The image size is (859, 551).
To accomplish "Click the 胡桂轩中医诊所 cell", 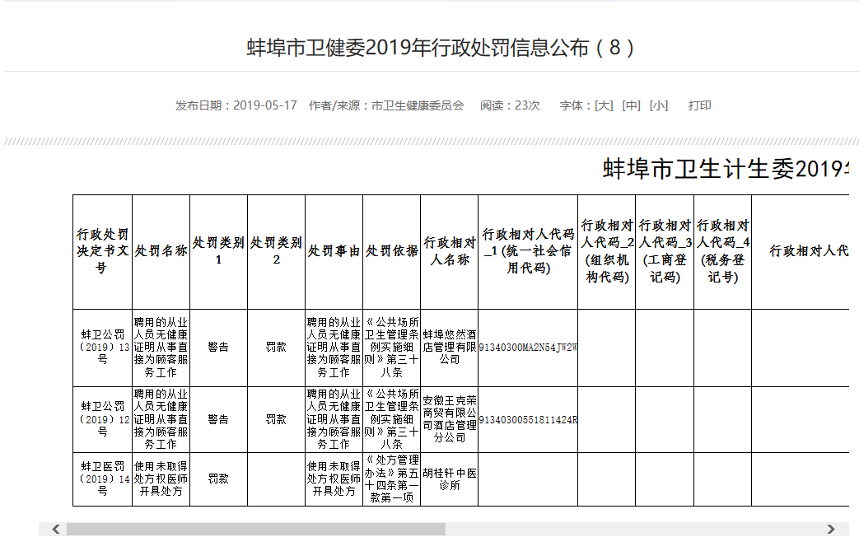I will tap(449, 479).
